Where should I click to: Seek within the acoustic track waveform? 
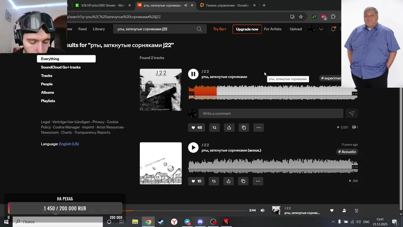pyautogui.click(x=273, y=166)
